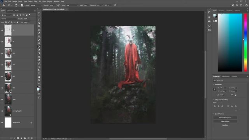Select the Clone Stamp tool
Viewport: 249px width, 140px height.
pyautogui.click(x=39, y=43)
